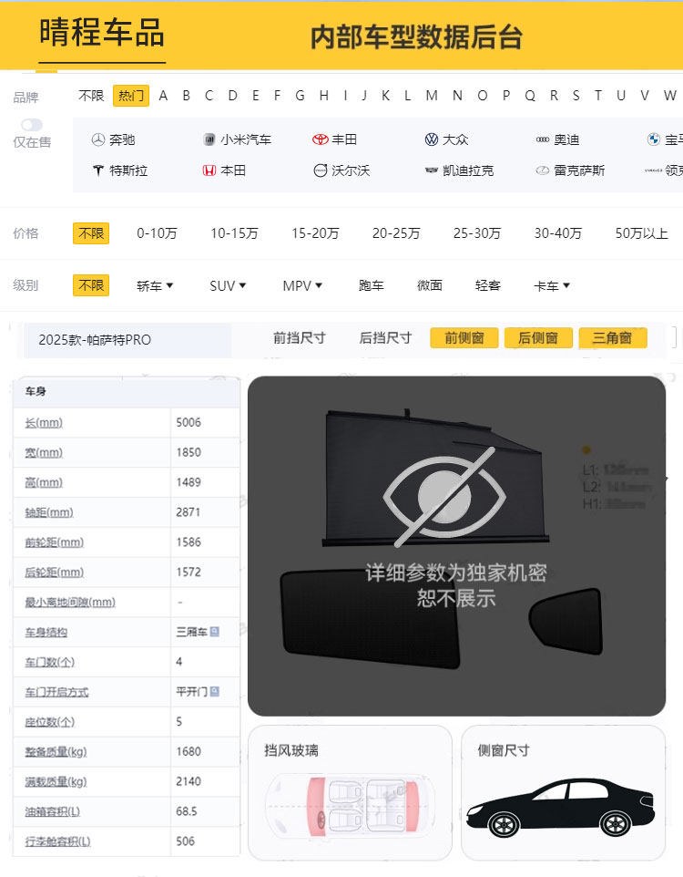Choose the 丰田 Toyota logo icon
Screen dimensions: 683x877
tap(321, 139)
